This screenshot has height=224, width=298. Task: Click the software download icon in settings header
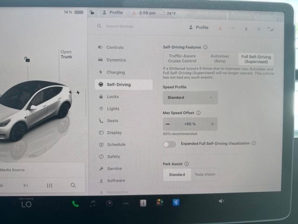pyautogui.click(x=220, y=28)
